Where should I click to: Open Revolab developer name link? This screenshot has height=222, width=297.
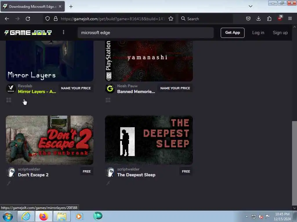click(25, 86)
